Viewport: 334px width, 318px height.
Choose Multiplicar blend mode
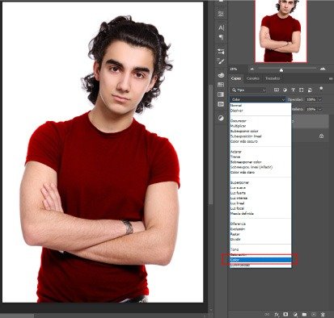pos(238,126)
